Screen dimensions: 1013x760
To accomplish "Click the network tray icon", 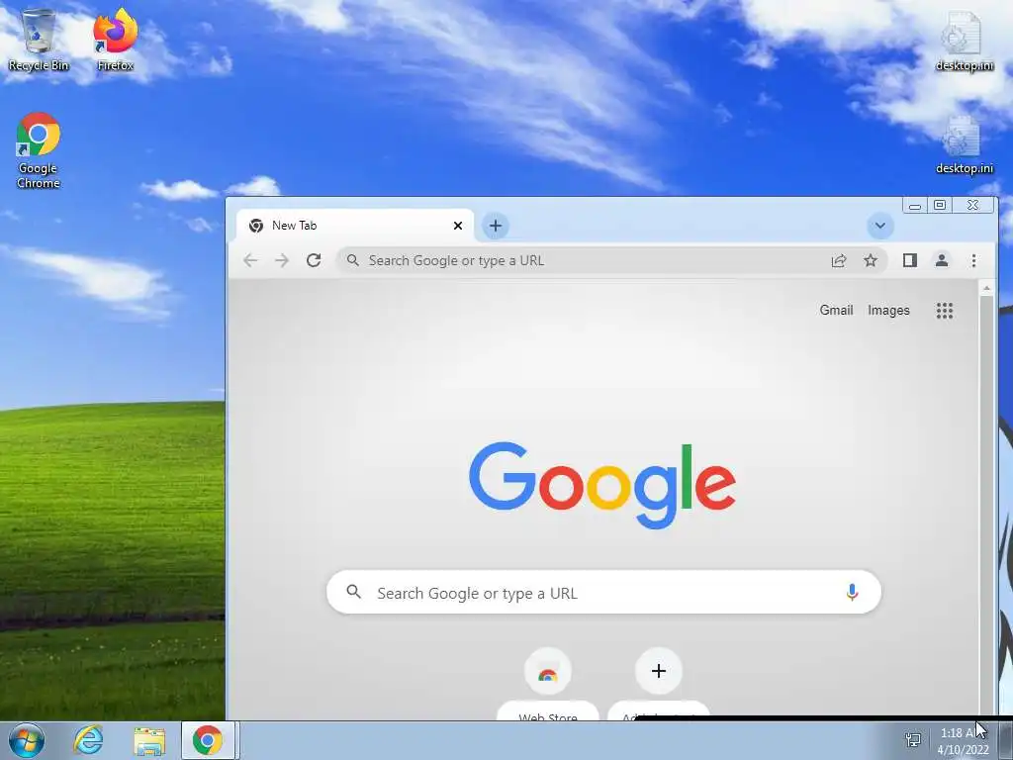I will (x=913, y=740).
